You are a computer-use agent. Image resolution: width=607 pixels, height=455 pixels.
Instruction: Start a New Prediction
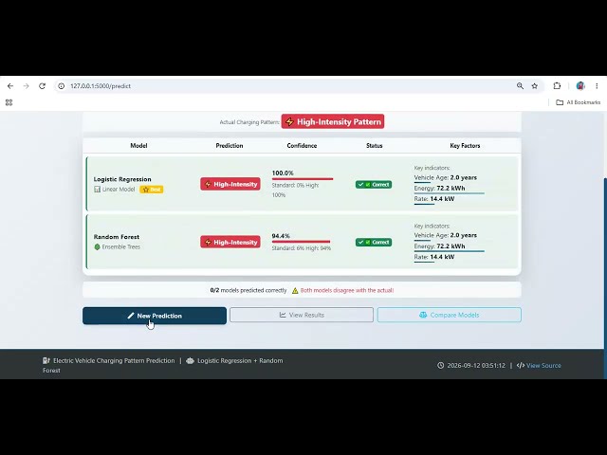tap(155, 316)
